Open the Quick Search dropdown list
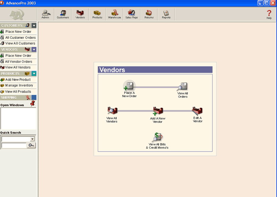Viewport: 277px width, 197px height. pos(32,139)
